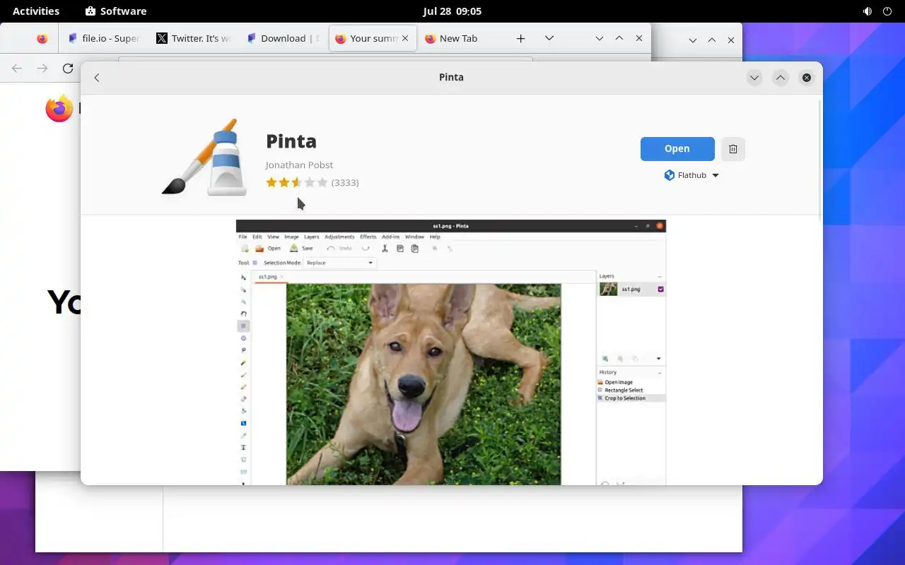This screenshot has height=565, width=905.
Task: Go back in Firefox navigation
Action: 17,69
